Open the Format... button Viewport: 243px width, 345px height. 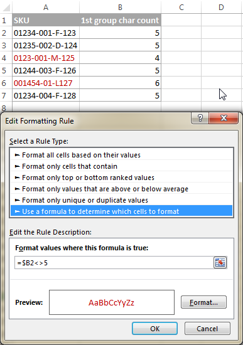point(203,302)
